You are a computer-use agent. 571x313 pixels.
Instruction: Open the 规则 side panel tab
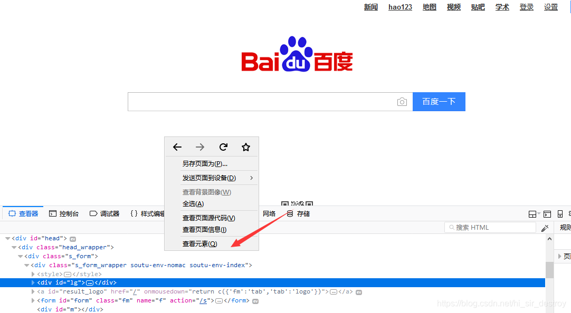(x=565, y=228)
